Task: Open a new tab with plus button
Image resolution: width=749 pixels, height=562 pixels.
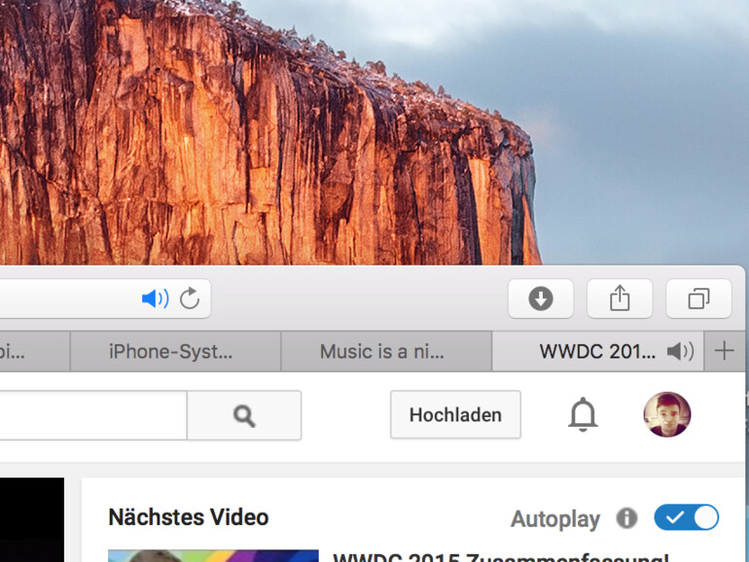Action: click(724, 351)
